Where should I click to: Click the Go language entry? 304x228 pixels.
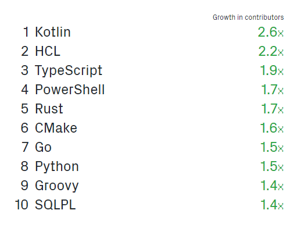[x=43, y=147]
